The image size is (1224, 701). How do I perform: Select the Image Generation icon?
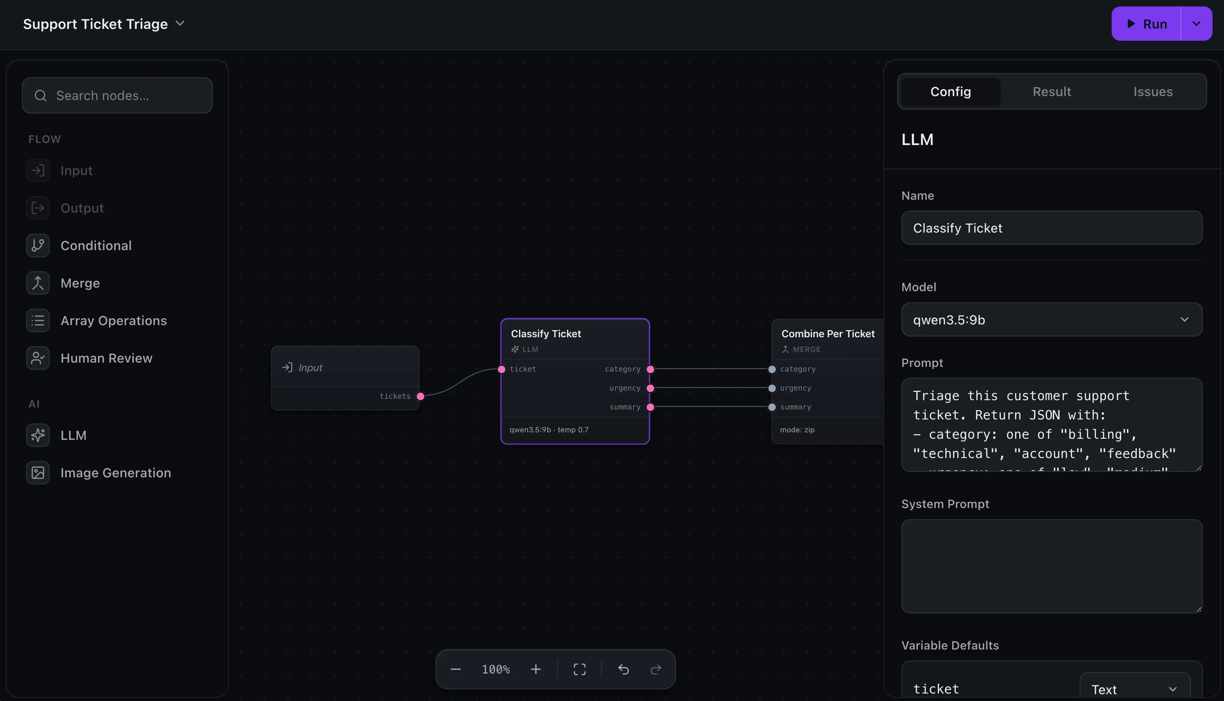coord(38,473)
